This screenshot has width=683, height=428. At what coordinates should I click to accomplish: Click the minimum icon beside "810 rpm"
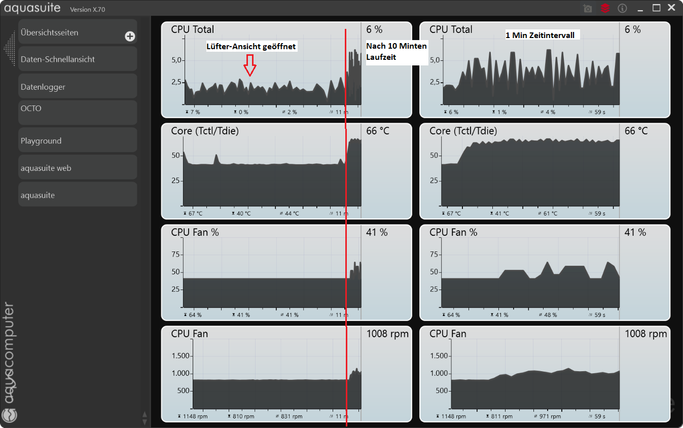(x=229, y=416)
